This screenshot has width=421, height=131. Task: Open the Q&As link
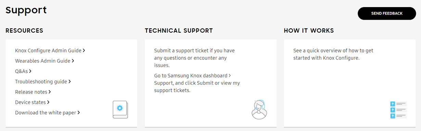[x=23, y=71]
